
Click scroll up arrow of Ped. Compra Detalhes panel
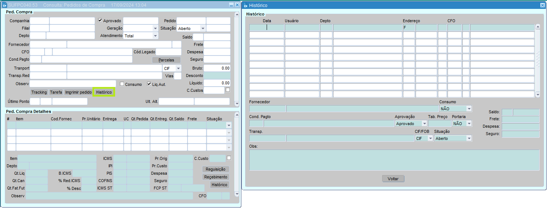click(x=237, y=114)
